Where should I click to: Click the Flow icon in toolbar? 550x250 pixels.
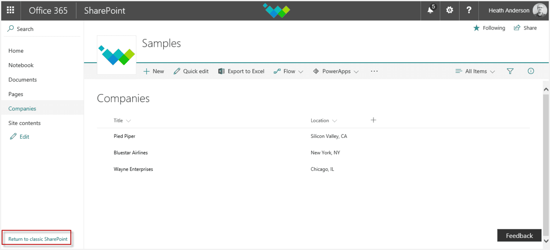[x=277, y=71]
